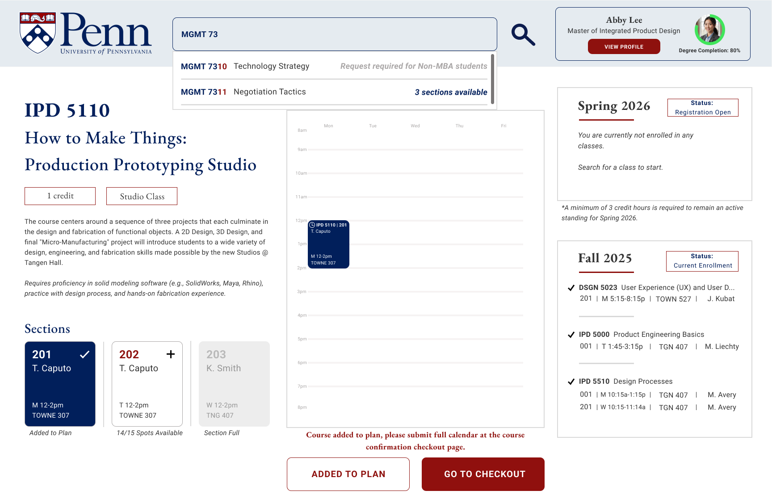The width and height of the screenshot is (772, 499).
Task: Click the checkmark beside DSGN 5023
Action: click(571, 288)
